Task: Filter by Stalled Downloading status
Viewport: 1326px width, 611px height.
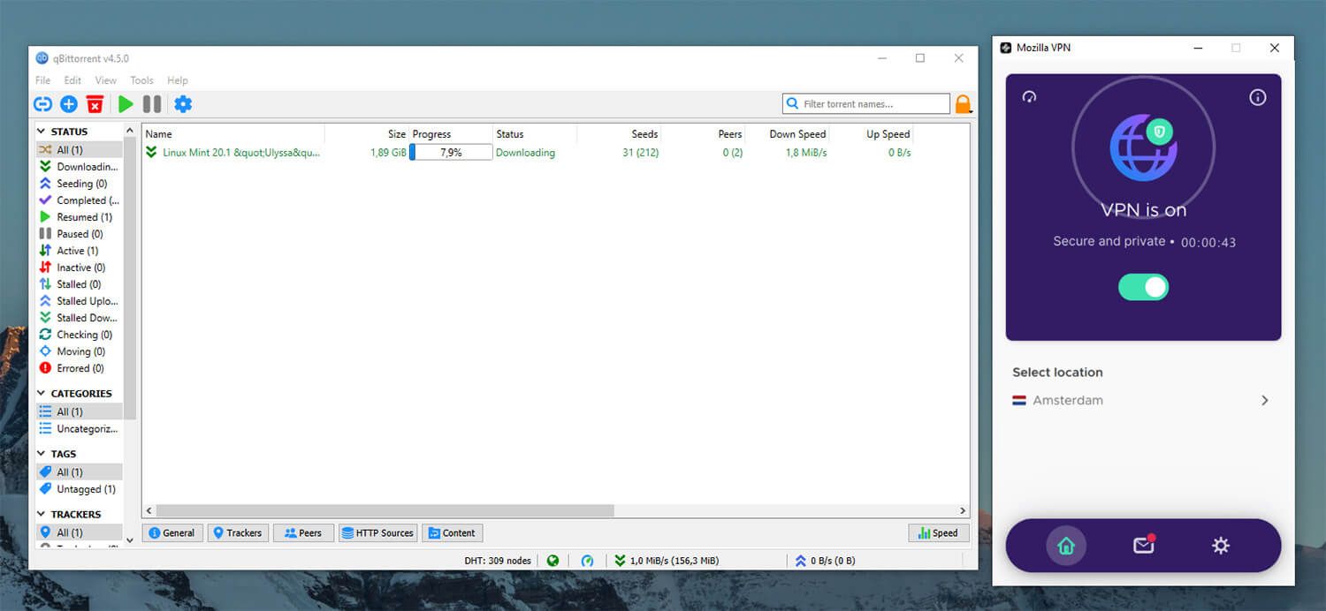Action: click(80, 318)
